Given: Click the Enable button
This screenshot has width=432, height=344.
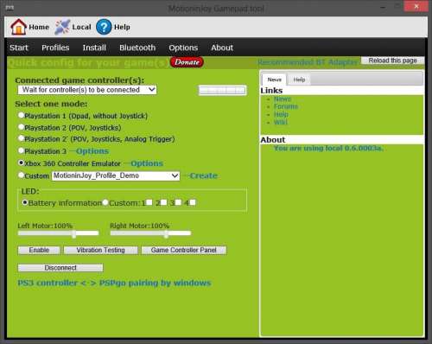Looking at the screenshot, I should pyautogui.click(x=39, y=250).
